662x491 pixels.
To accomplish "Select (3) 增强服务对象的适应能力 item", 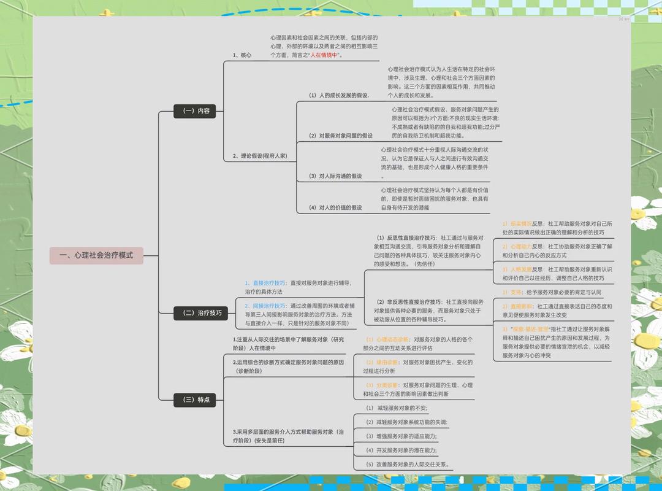I will (x=401, y=436).
